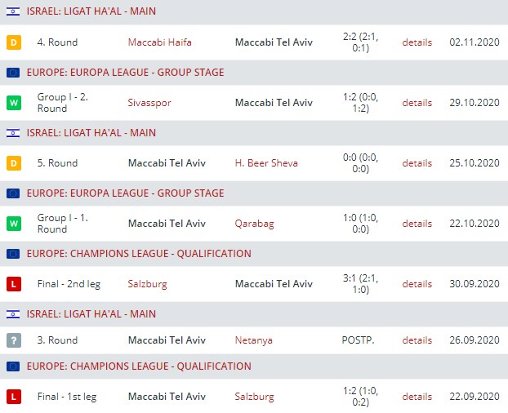This screenshot has height=413, width=508.
Task: Click the Israel flag beside the top Ligat Ha'al header
Action: (x=13, y=12)
